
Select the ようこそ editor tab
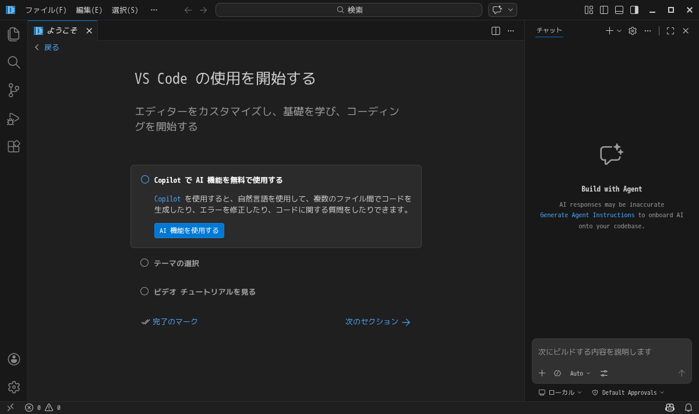click(x=62, y=31)
